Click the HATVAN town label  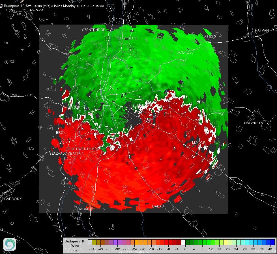262,30
